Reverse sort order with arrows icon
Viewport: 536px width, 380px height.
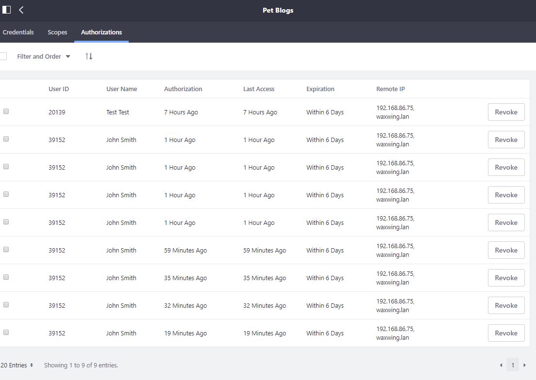tap(89, 56)
